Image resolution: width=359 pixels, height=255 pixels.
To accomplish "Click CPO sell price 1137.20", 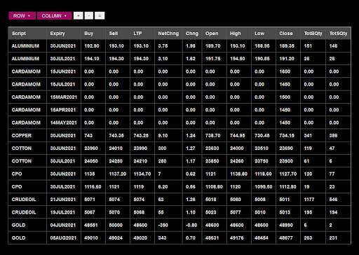I will (118, 174).
